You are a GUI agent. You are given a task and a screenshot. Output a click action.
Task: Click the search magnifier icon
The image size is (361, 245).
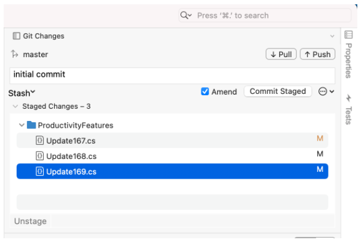point(184,15)
